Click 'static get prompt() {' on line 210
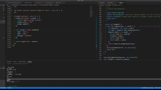Screen dimensions: 161x90 113,24
